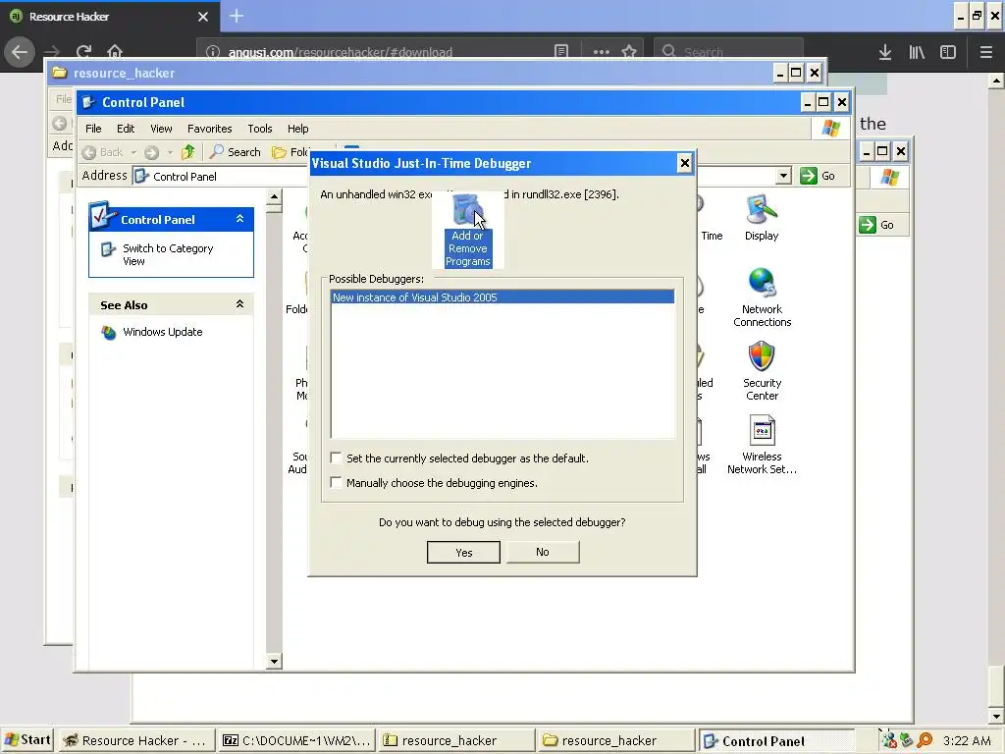Switch to Control Panel taskbar button
The width and height of the screenshot is (1005, 754).
point(776,740)
